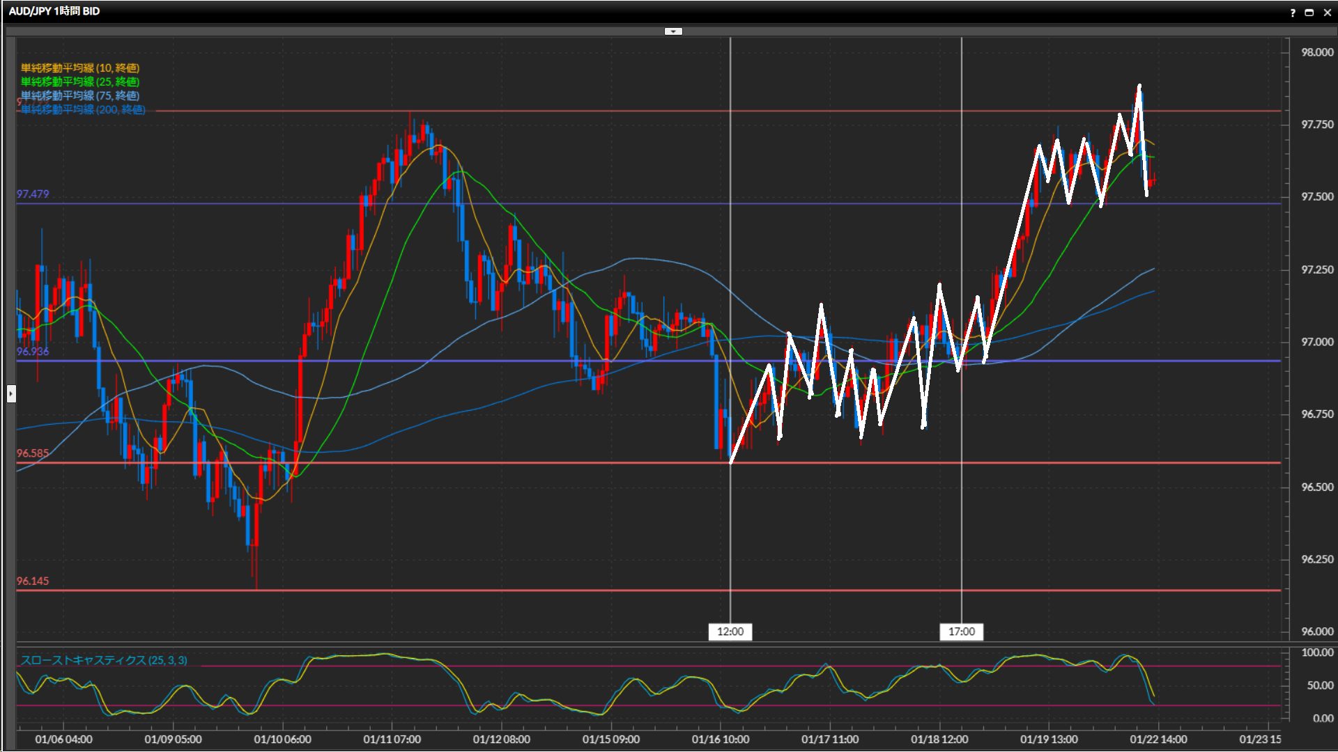
Task: Select the 12:00 vertical line marker
Action: tap(730, 632)
